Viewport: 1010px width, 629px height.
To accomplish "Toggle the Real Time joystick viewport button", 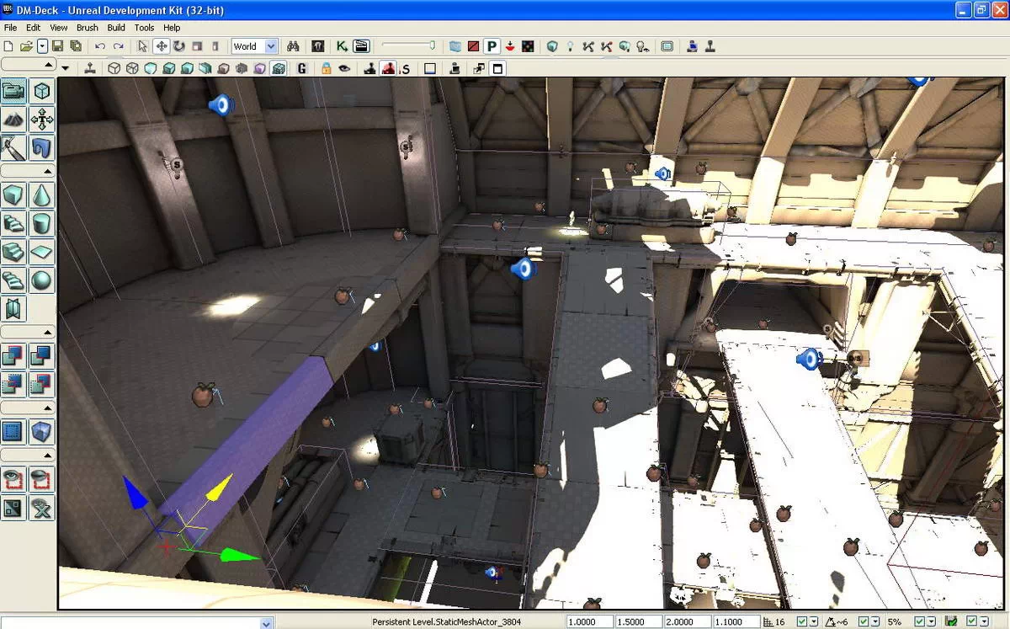I will [x=89, y=68].
